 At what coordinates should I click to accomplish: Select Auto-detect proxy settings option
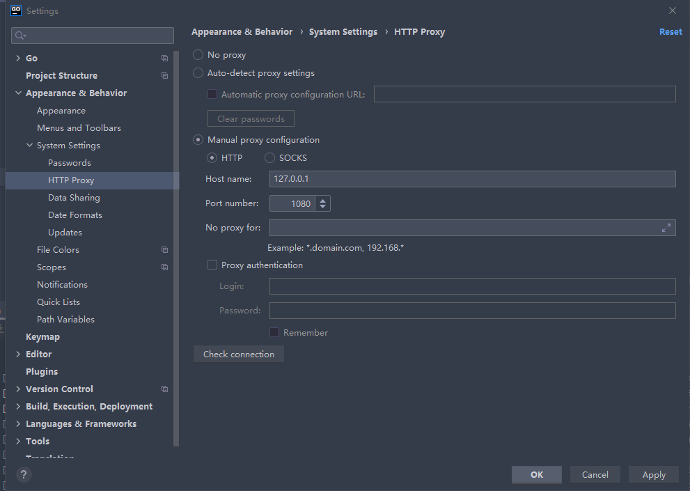[198, 72]
